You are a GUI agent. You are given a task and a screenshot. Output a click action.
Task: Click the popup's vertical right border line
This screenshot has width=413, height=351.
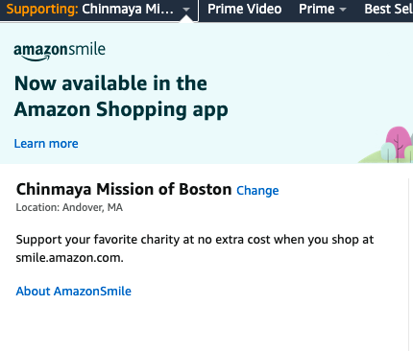pyautogui.click(x=409, y=265)
